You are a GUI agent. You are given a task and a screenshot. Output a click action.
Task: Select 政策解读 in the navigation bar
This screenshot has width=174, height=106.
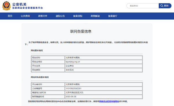point(95,16)
